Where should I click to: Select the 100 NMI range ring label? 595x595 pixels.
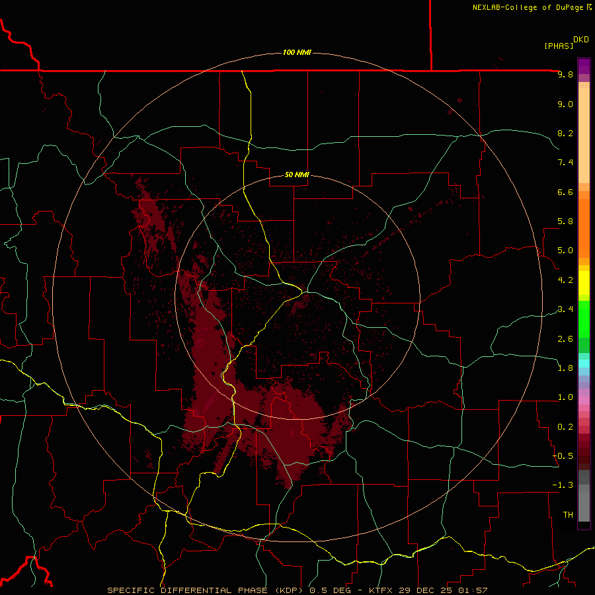[x=297, y=52]
